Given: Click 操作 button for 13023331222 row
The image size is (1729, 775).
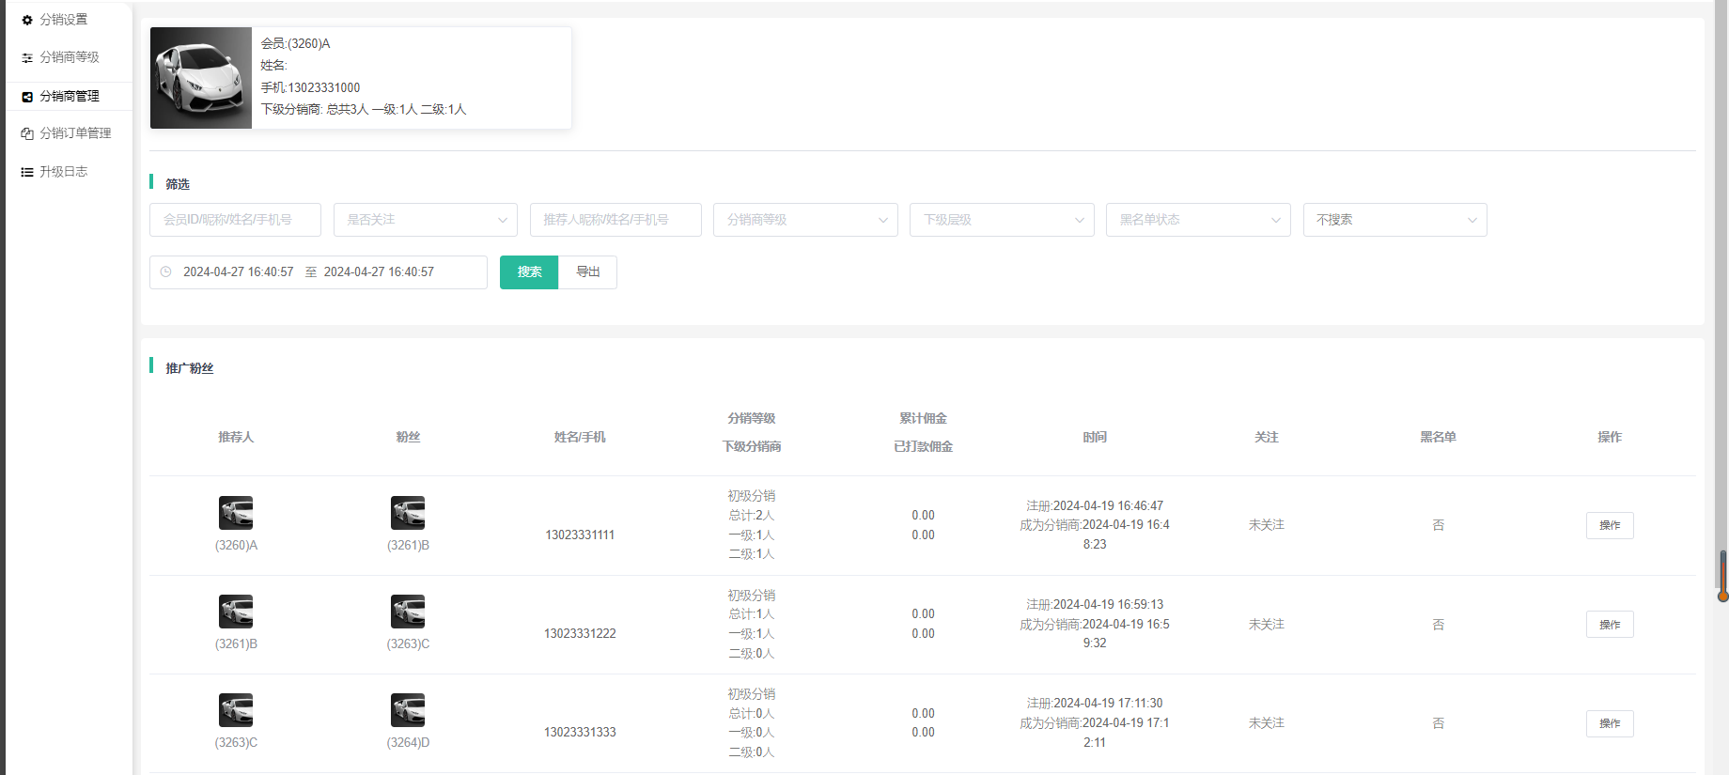Looking at the screenshot, I should (1609, 625).
